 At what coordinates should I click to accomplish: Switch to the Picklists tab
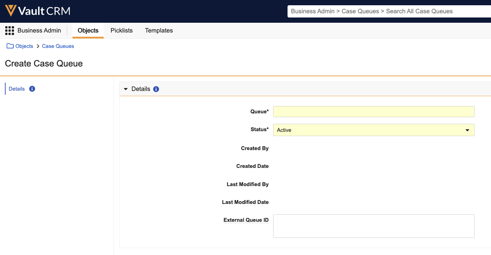[122, 31]
